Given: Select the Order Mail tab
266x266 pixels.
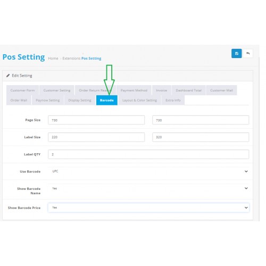Looking at the screenshot, I should tap(19, 100).
